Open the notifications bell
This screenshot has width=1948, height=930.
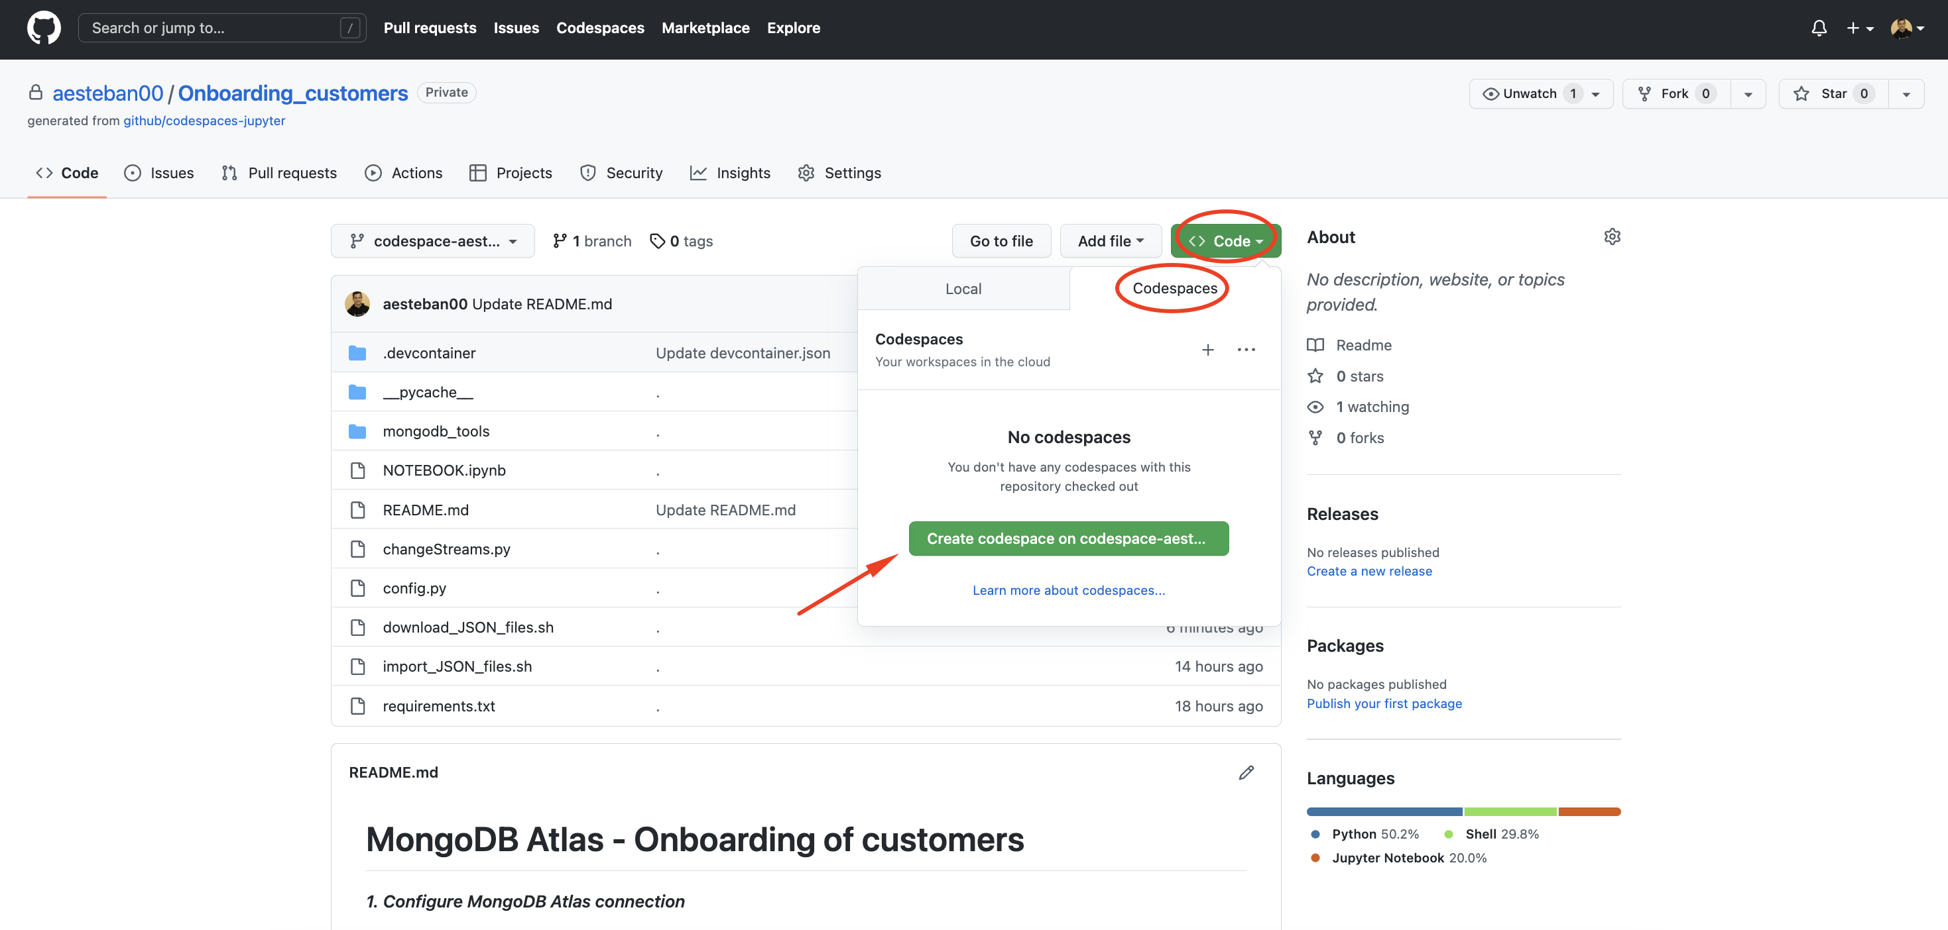1819,28
